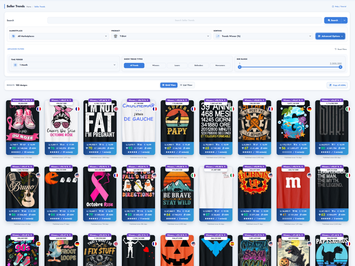Click the BSR Range minimum slider handle
This screenshot has height=266, width=355.
240,67
